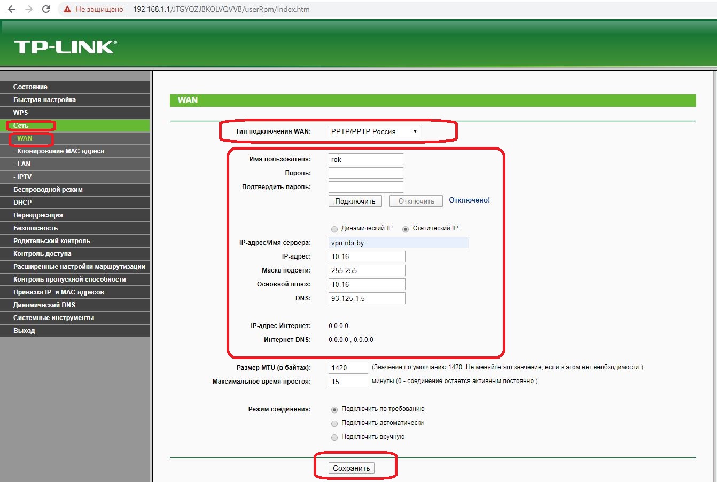717x482 pixels.
Task: Open Привязка IP- и МАС-адресов menu
Action: click(75, 292)
